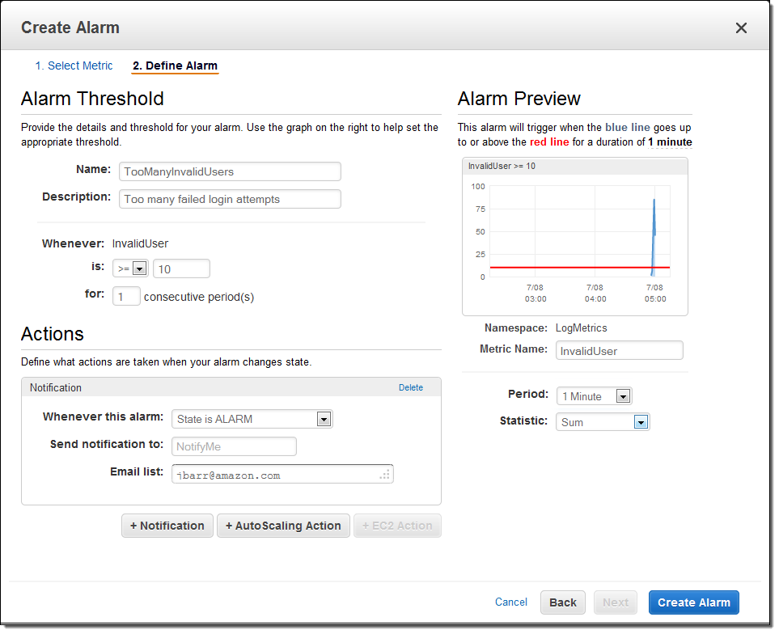Click the blue spike in preview graph
Image resolution: width=779 pixels, height=634 pixels.
coord(654,230)
